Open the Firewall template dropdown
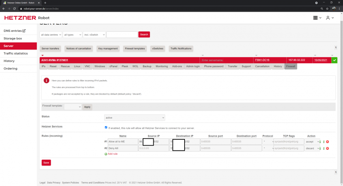343x186 pixels. click(x=73, y=107)
